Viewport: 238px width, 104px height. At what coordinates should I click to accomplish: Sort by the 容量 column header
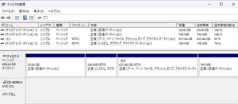click(186, 25)
